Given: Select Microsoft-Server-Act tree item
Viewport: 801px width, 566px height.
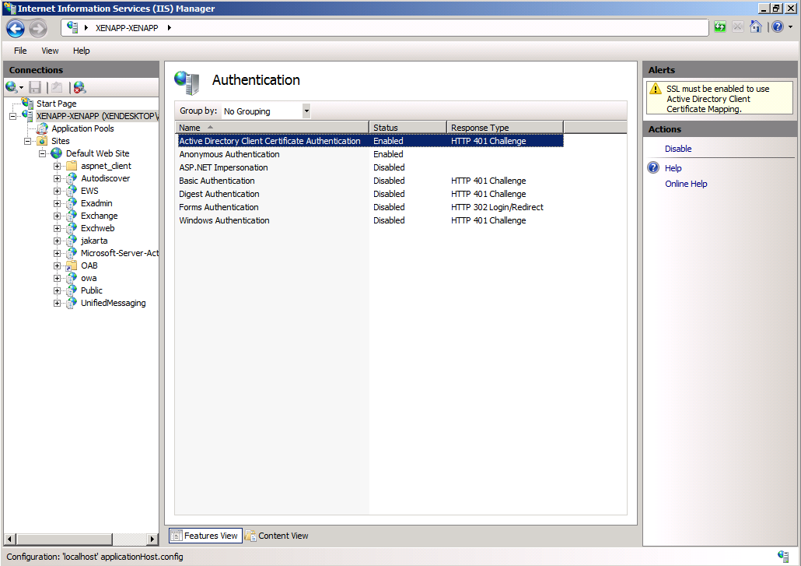Looking at the screenshot, I should point(120,253).
